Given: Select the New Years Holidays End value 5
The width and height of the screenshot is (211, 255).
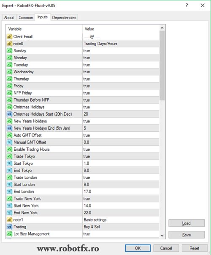Looking at the screenshot, I should pyautogui.click(x=121, y=128).
